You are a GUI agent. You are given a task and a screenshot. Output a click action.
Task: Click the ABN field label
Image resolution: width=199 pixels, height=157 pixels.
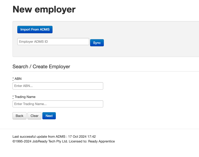pos(18,79)
